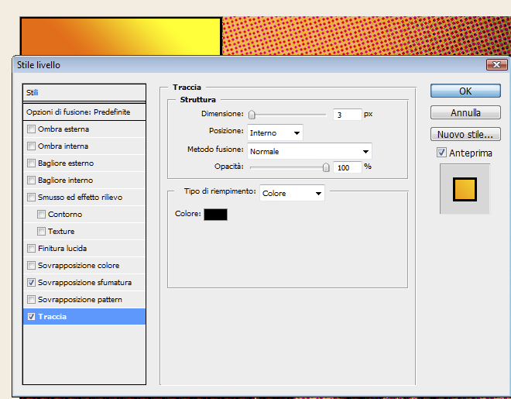Image resolution: width=511 pixels, height=399 pixels.
Task: Click the Opacità value field
Action: pos(348,167)
